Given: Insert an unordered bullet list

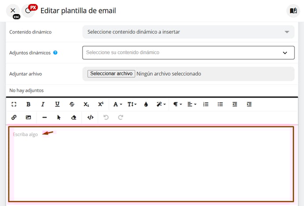Looking at the screenshot, I should tap(220, 105).
